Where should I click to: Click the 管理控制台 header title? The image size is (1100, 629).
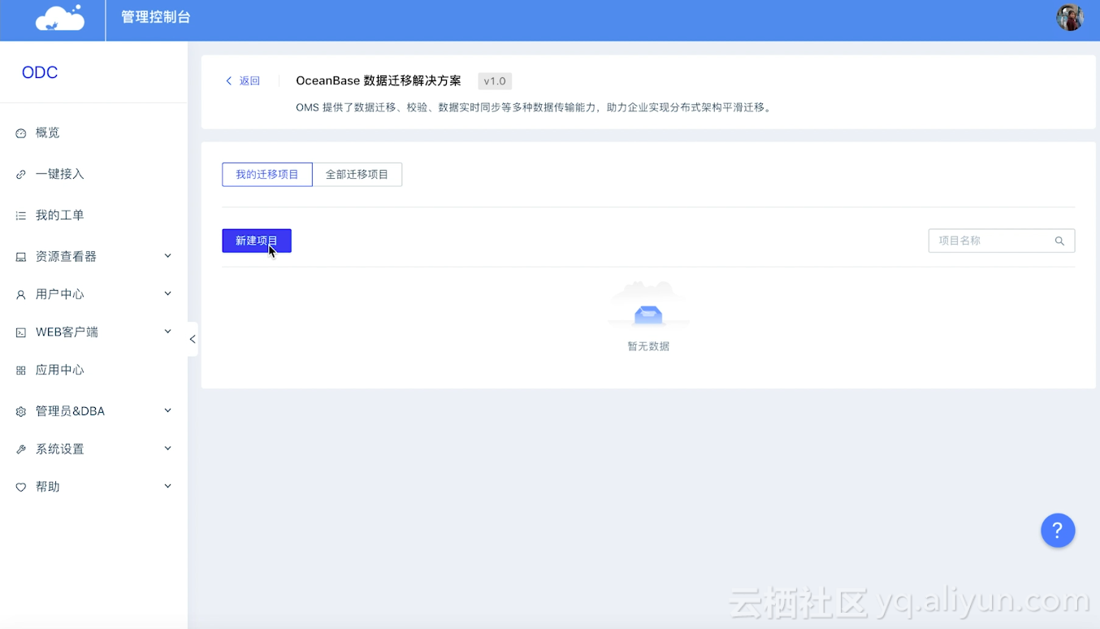tap(156, 17)
